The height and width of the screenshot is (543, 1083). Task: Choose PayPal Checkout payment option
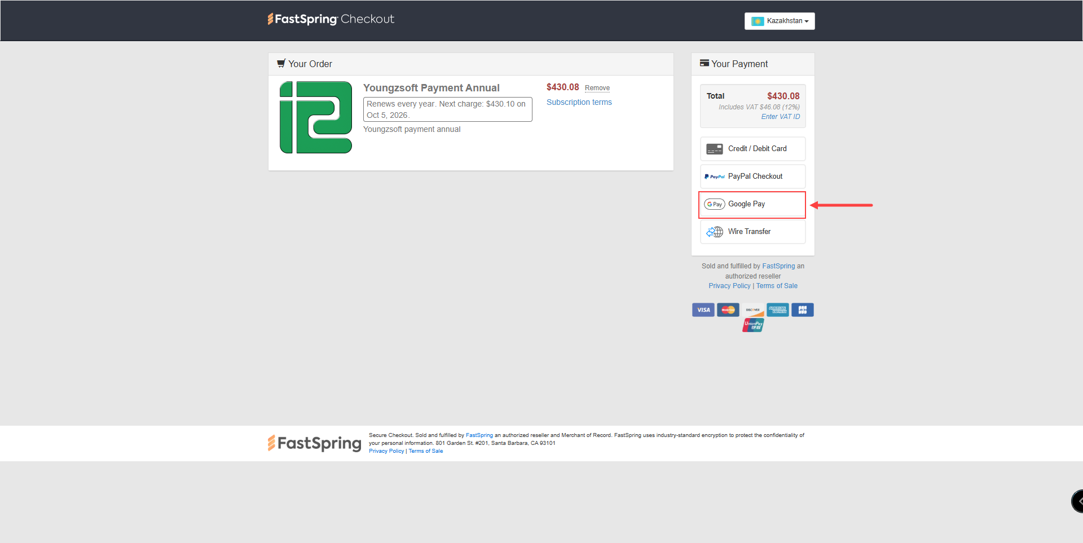pyautogui.click(x=752, y=176)
